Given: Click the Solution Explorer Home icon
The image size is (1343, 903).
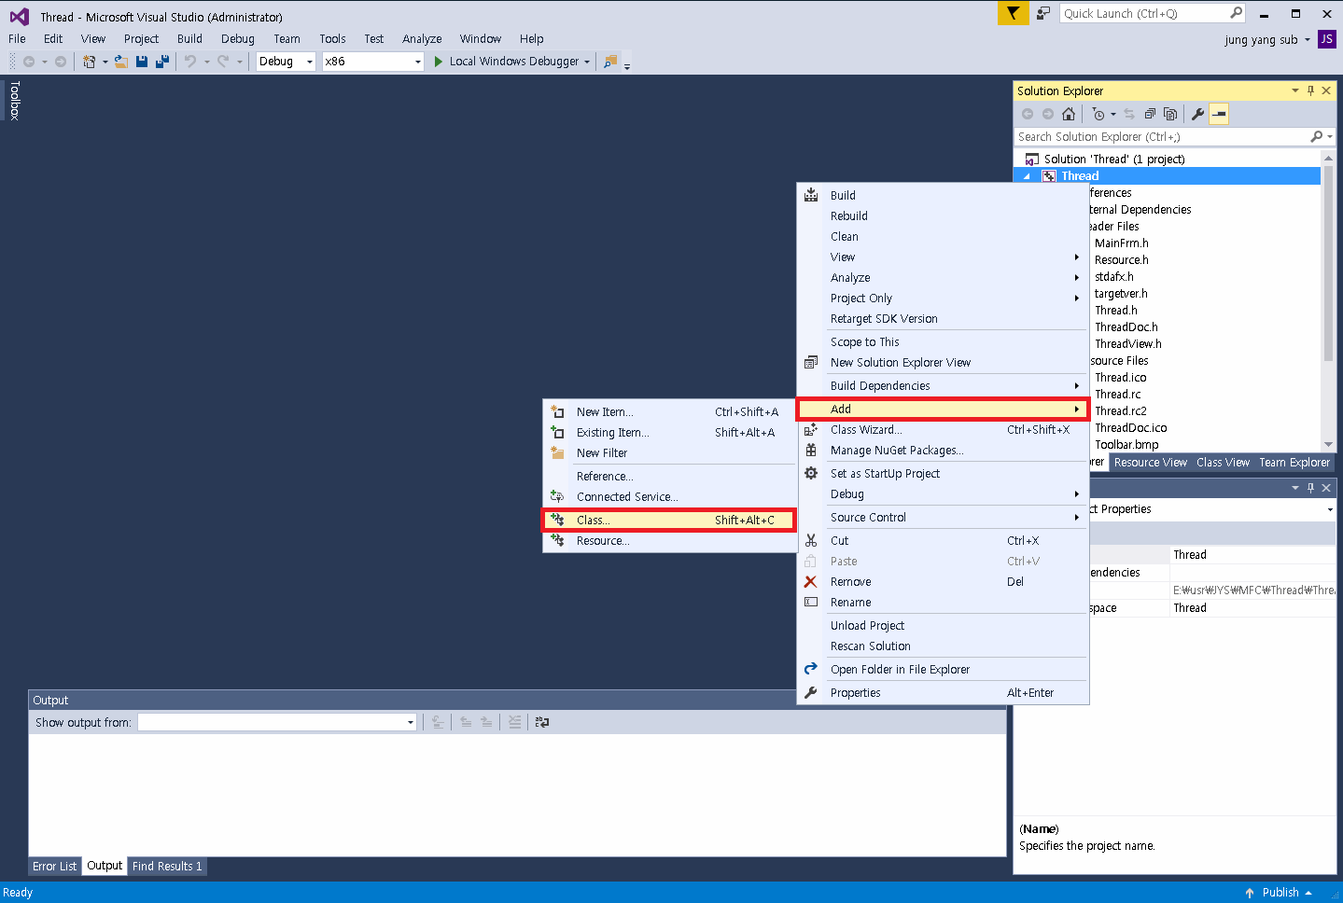Looking at the screenshot, I should point(1069,114).
